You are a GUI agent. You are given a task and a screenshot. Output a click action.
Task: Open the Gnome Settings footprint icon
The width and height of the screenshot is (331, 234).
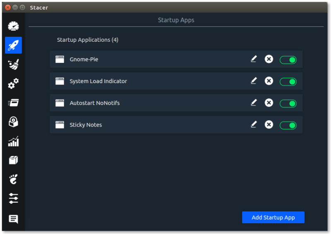pos(13,179)
